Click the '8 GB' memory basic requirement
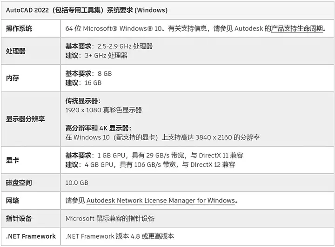 click(105, 73)
